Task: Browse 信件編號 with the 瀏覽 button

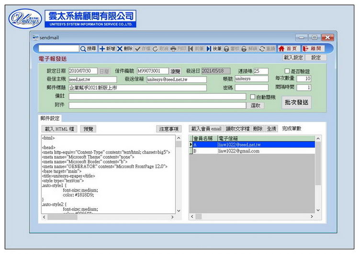Action: [x=176, y=71]
